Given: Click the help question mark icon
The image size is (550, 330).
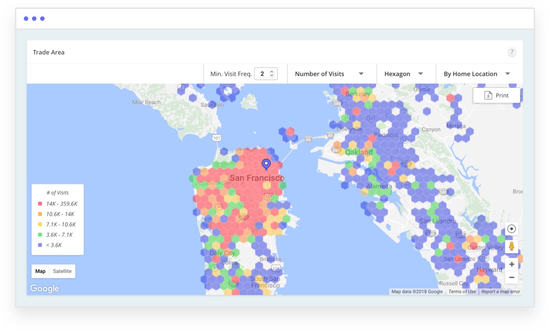Looking at the screenshot, I should click(x=512, y=52).
